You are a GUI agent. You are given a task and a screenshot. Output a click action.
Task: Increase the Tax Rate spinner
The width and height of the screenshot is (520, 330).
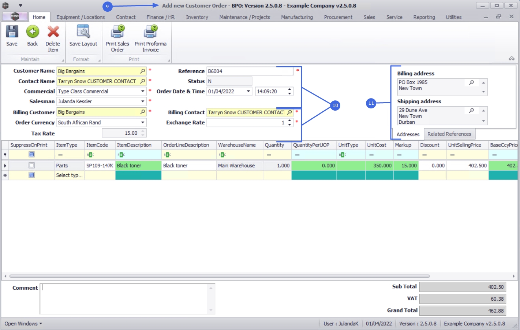(x=143, y=131)
